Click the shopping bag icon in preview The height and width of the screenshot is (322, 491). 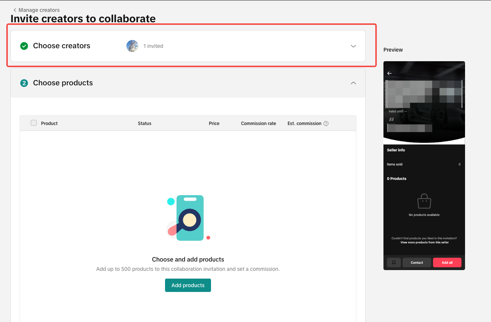pyautogui.click(x=424, y=201)
